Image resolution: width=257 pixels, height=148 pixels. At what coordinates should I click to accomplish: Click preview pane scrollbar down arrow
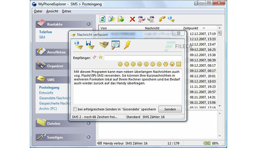click(219, 136)
